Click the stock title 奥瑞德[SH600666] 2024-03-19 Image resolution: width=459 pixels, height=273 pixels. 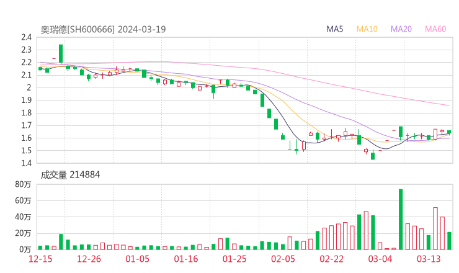pyautogui.click(x=103, y=29)
